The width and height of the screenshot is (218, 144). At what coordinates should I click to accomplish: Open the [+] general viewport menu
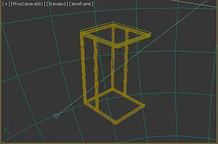pos(6,4)
